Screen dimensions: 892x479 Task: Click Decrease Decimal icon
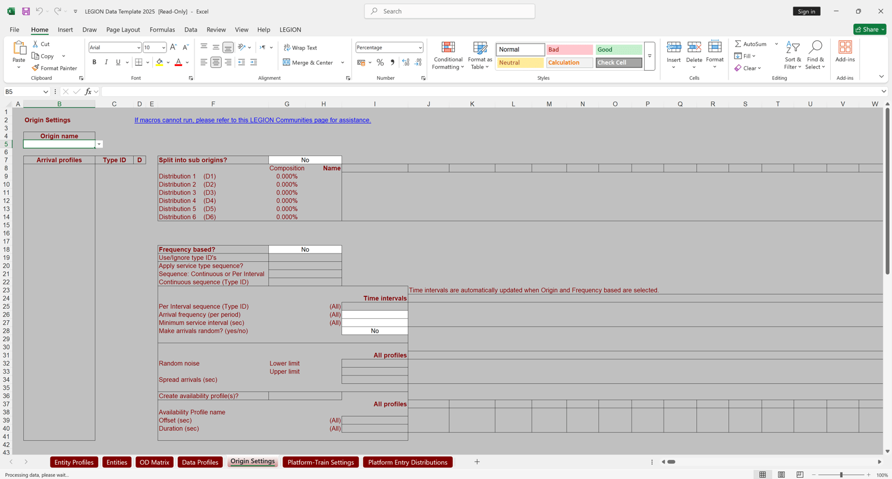[418, 62]
